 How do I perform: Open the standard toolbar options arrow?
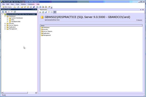click(x=52, y=7)
